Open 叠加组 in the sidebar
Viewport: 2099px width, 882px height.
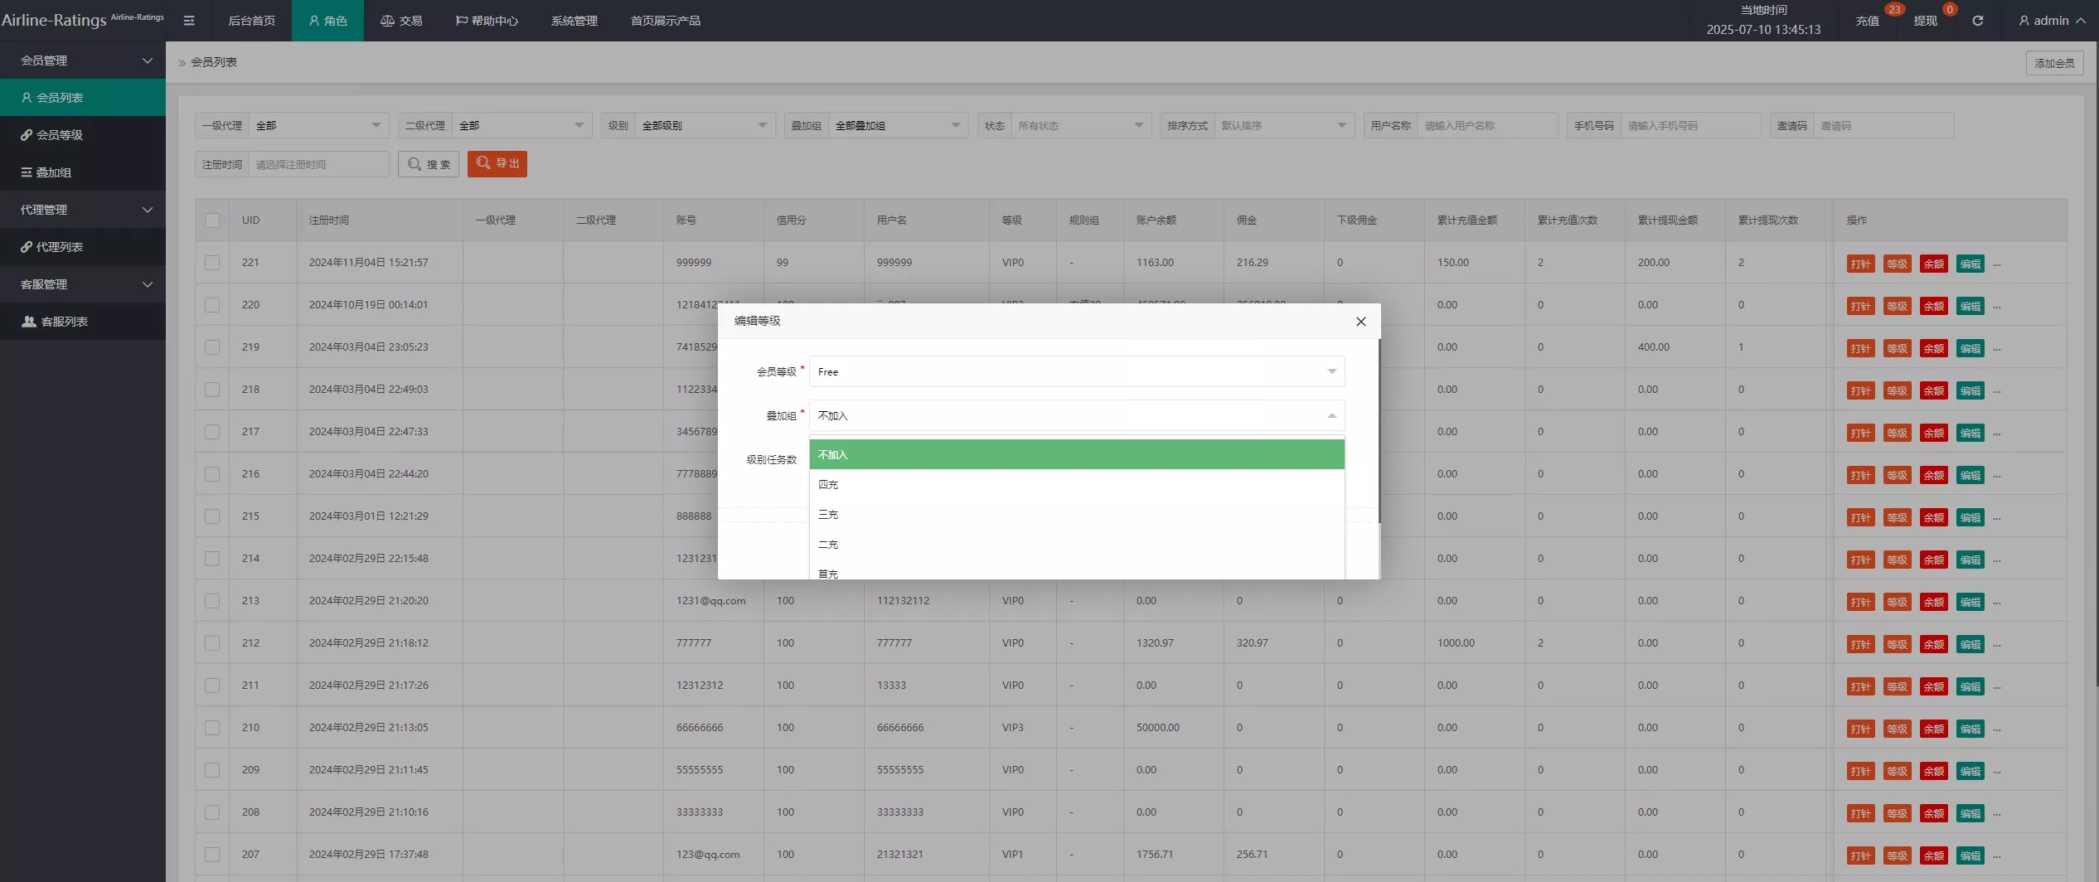click(x=54, y=172)
